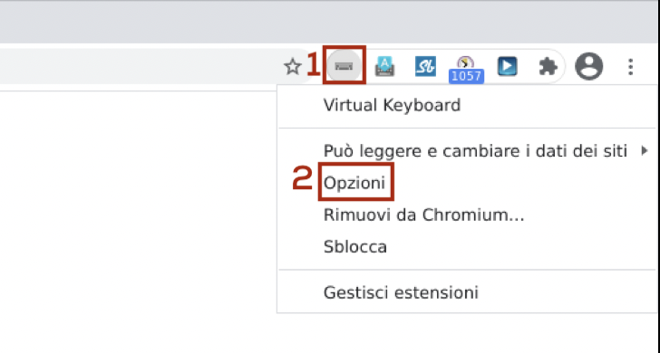Expand the site-data submenu arrow

pyautogui.click(x=644, y=150)
